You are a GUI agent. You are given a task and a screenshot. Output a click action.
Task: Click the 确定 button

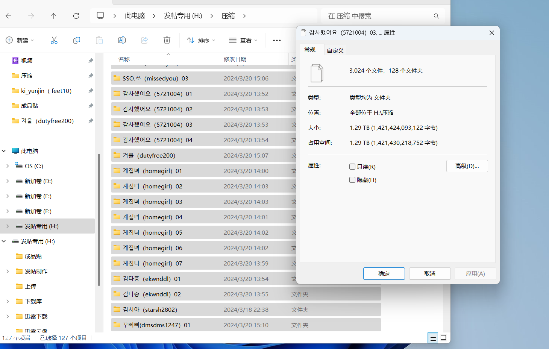click(x=384, y=274)
